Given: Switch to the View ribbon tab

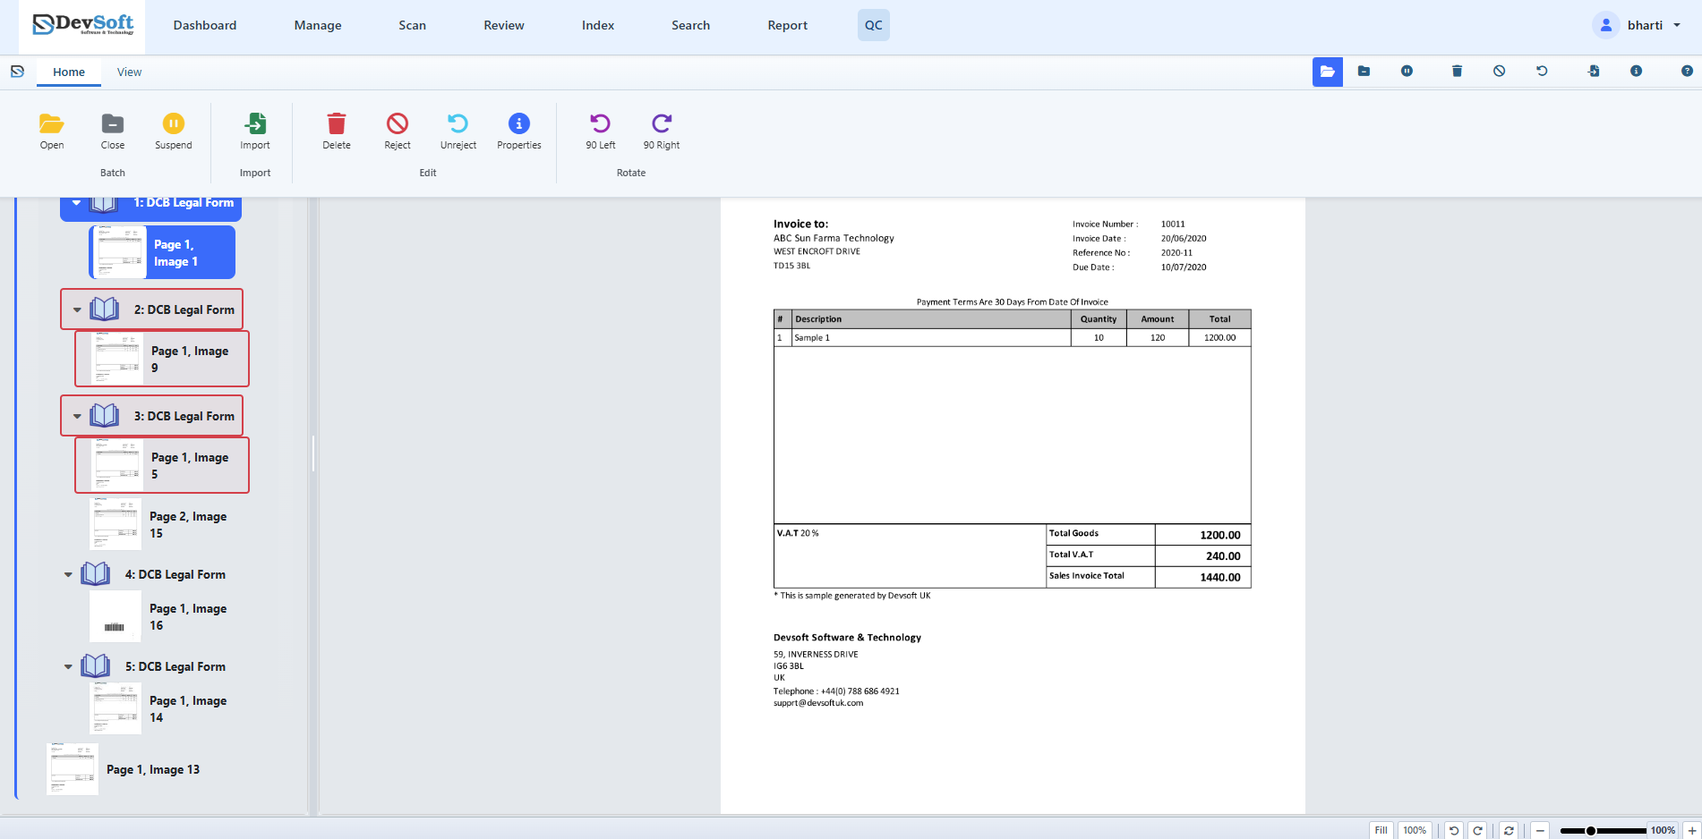Looking at the screenshot, I should pyautogui.click(x=130, y=72).
